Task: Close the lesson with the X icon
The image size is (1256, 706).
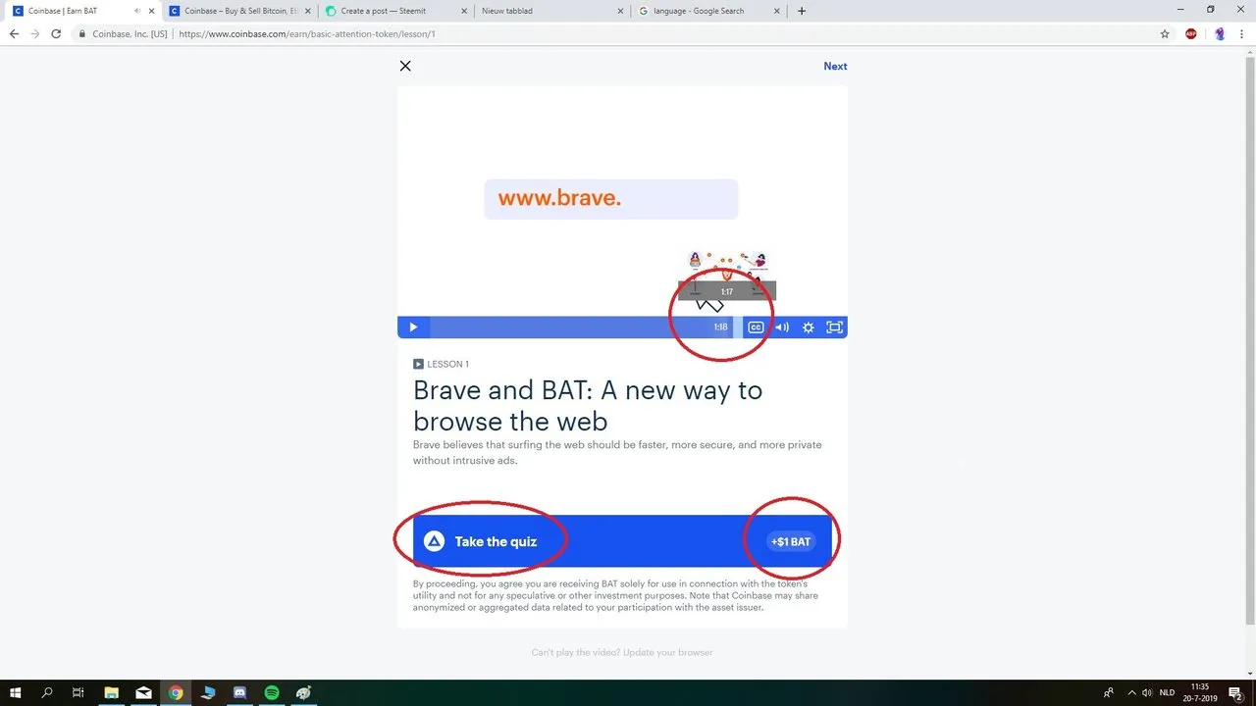Action: pos(405,66)
